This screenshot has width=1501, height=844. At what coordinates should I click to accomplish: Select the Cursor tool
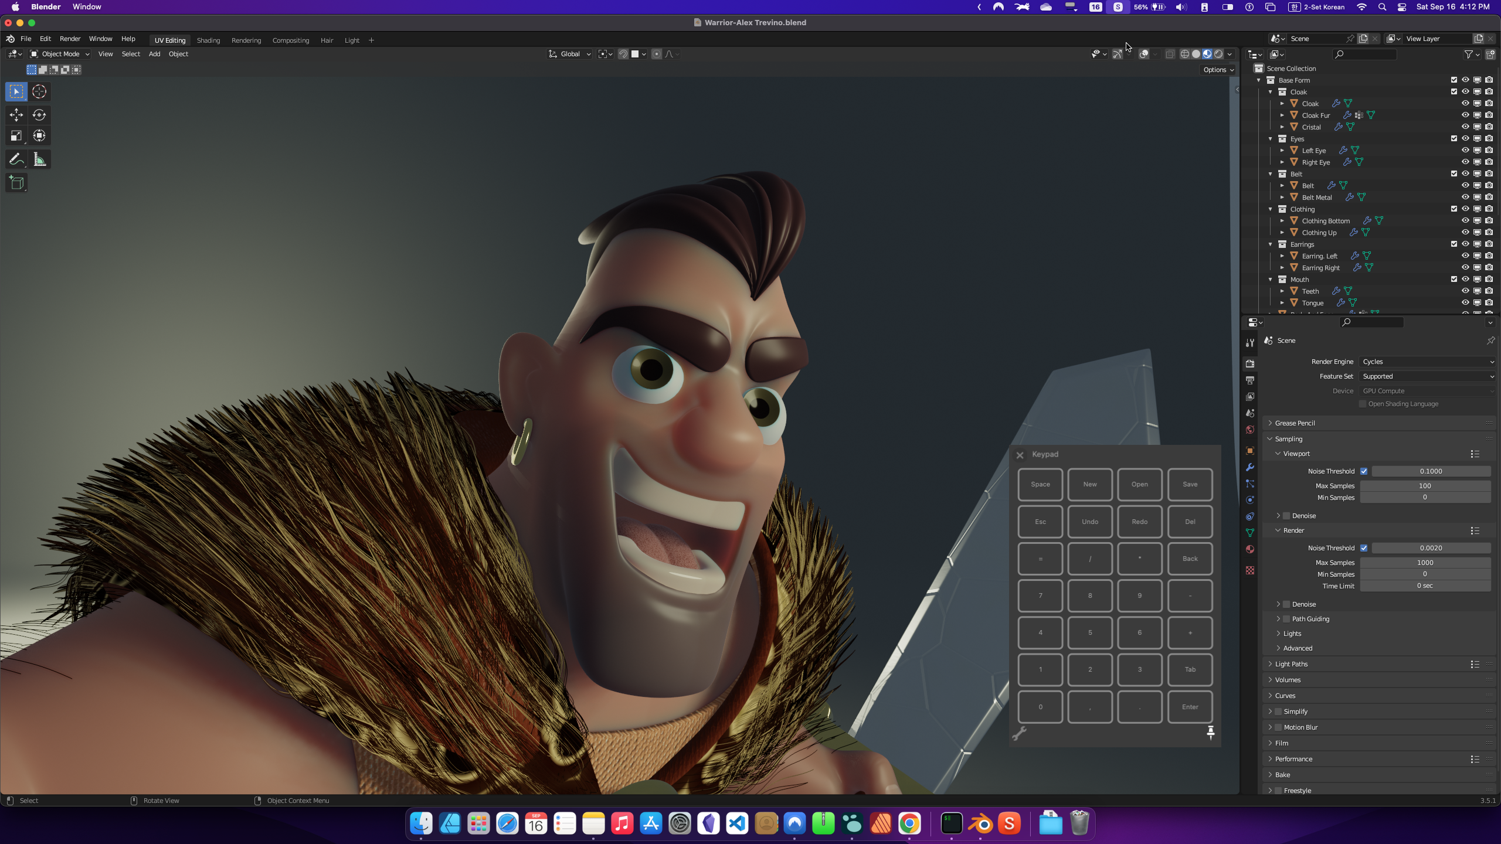(39, 91)
